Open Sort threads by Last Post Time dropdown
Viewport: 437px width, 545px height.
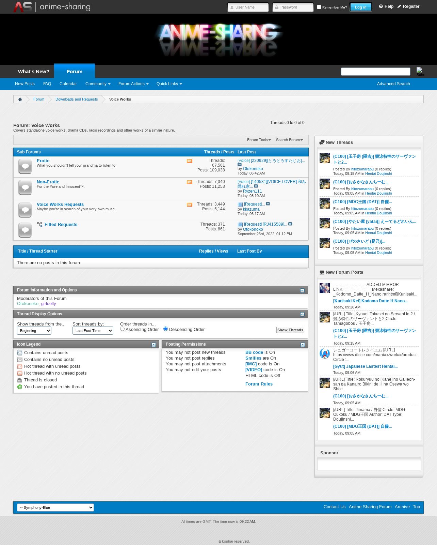click(93, 331)
